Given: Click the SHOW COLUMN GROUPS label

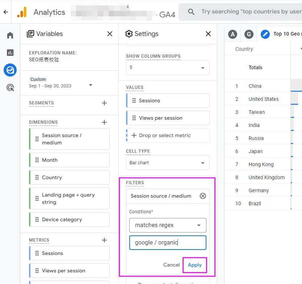Looking at the screenshot, I should [x=153, y=56].
